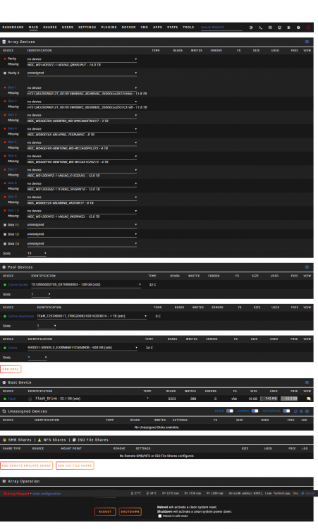Open Unassigned Devices settings gear icon
Image resolution: width=318 pixels, height=529 pixels.
(x=301, y=411)
